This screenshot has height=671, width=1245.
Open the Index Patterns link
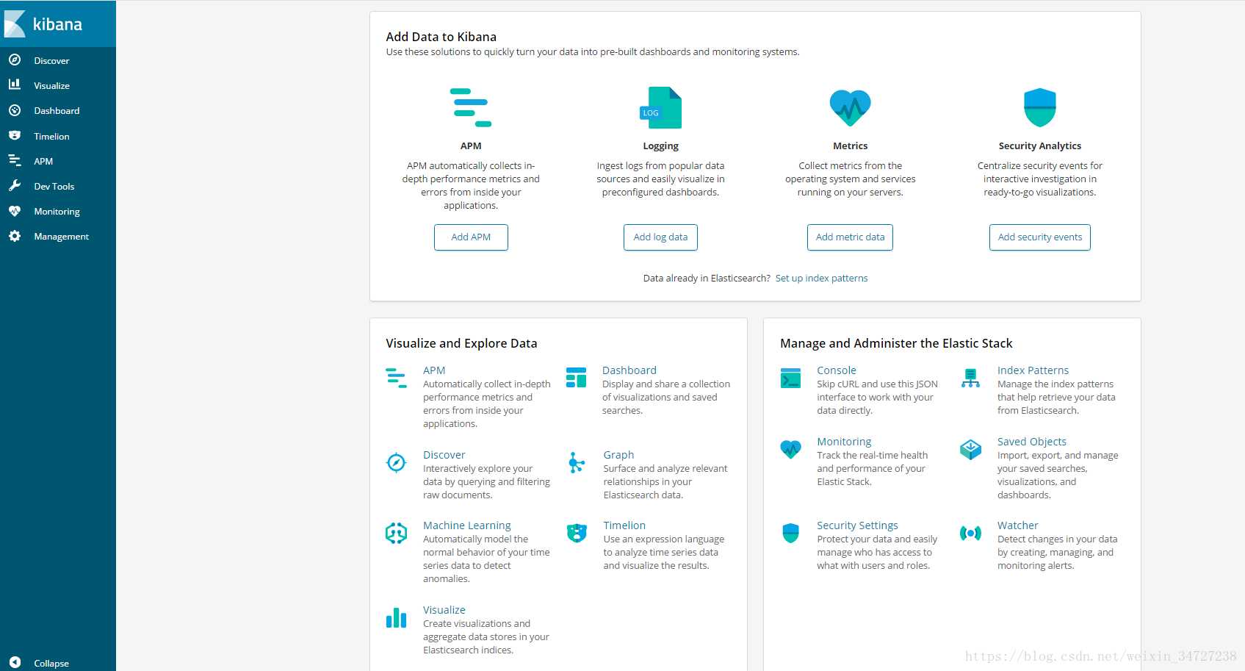(1033, 370)
